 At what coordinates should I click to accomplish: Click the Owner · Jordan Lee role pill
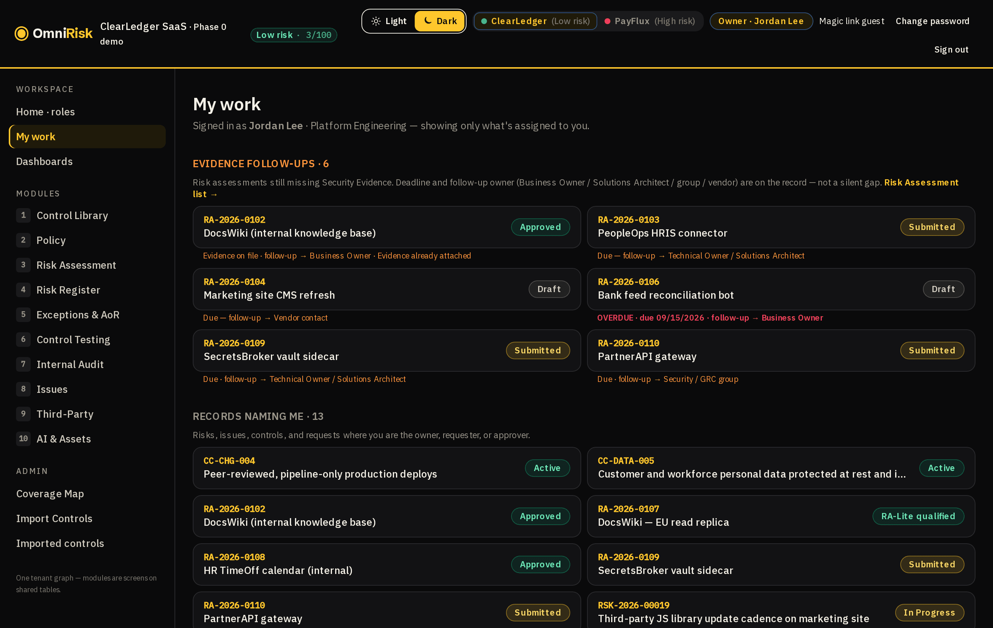click(761, 21)
